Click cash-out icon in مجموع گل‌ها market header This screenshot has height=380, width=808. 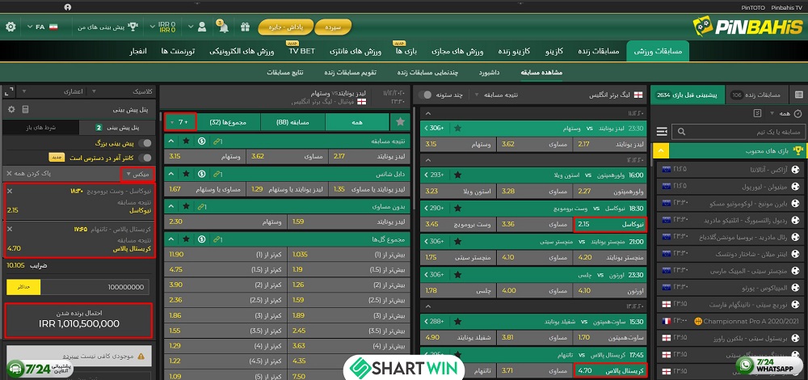point(201,240)
